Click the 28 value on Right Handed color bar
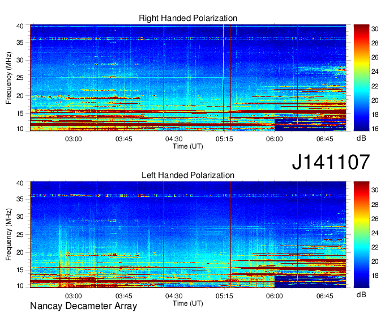Viewport: 385px width, 313px height. click(375, 44)
